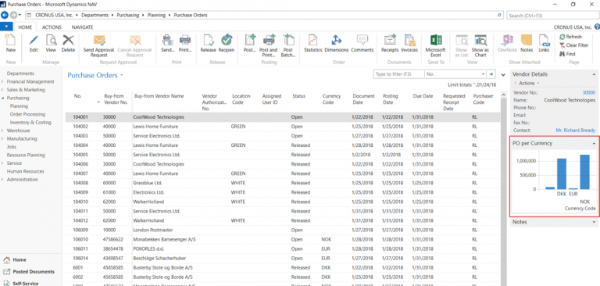This screenshot has height=286, width=600.
Task: Click Send Approval Request
Action: tap(98, 45)
